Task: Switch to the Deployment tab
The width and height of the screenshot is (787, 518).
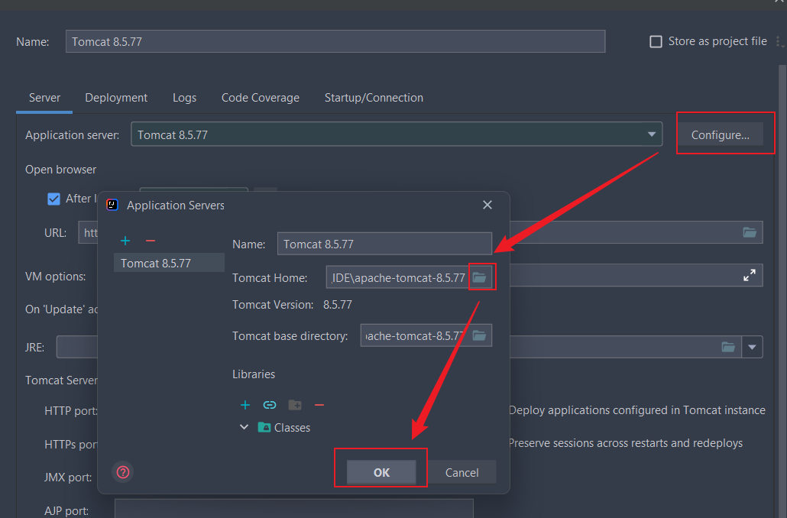Action: pyautogui.click(x=116, y=98)
